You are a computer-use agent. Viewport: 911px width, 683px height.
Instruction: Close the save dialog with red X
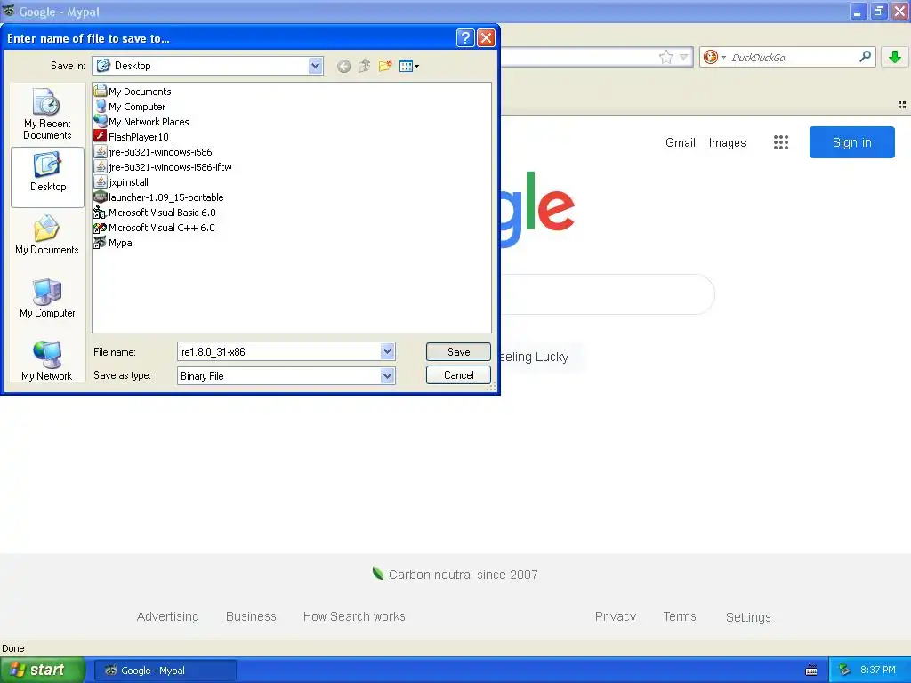(x=486, y=38)
